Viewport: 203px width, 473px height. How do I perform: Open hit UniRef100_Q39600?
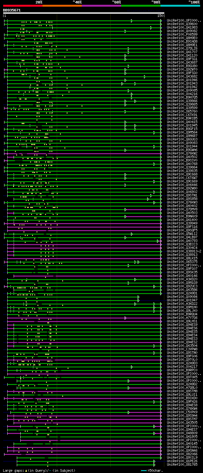[x=182, y=24]
